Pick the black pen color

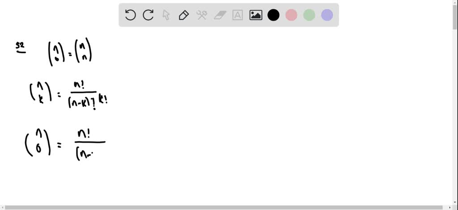point(273,15)
